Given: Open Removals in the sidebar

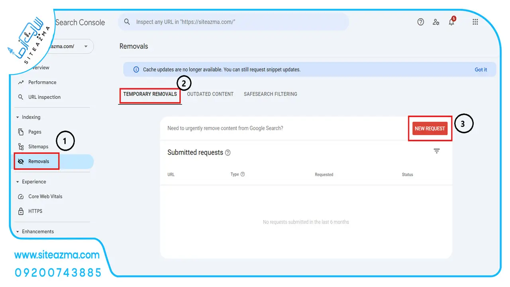Looking at the screenshot, I should [52, 161].
